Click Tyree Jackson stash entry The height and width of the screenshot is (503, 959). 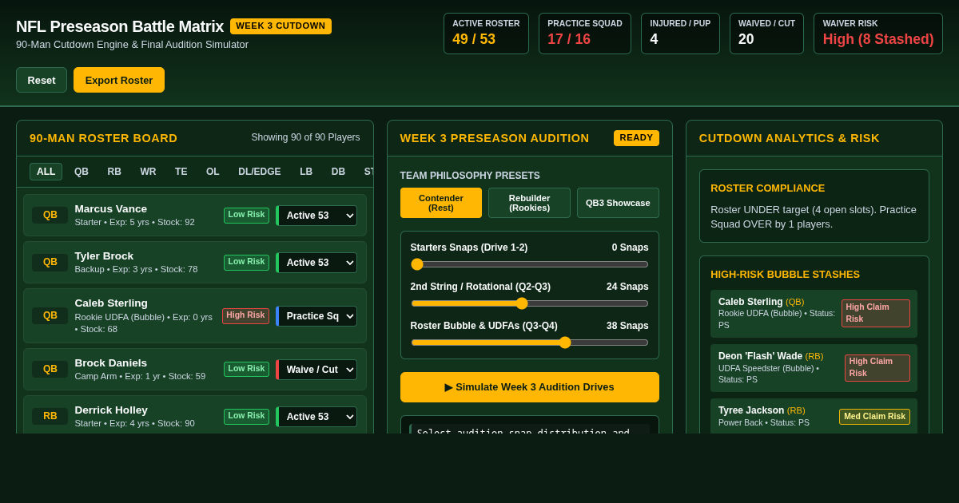[814, 417]
